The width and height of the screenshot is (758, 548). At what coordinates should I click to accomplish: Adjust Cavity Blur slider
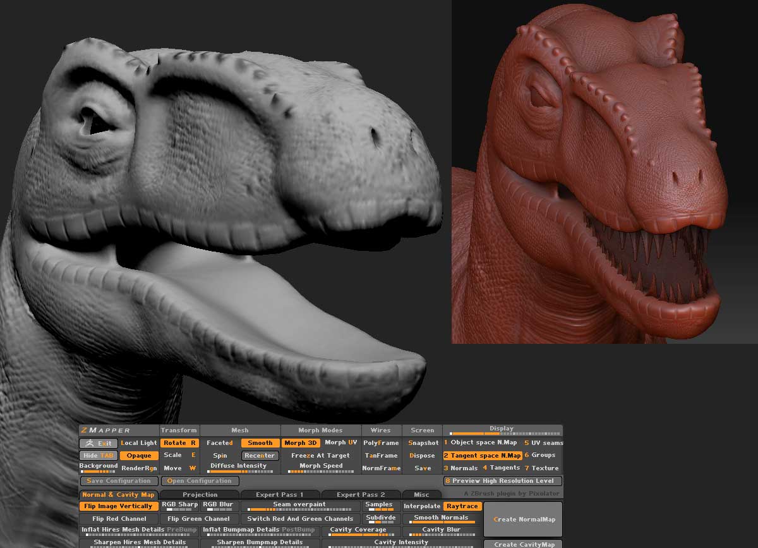coord(442,531)
